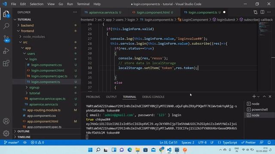Open Windows taskbar search

coord(98,150)
